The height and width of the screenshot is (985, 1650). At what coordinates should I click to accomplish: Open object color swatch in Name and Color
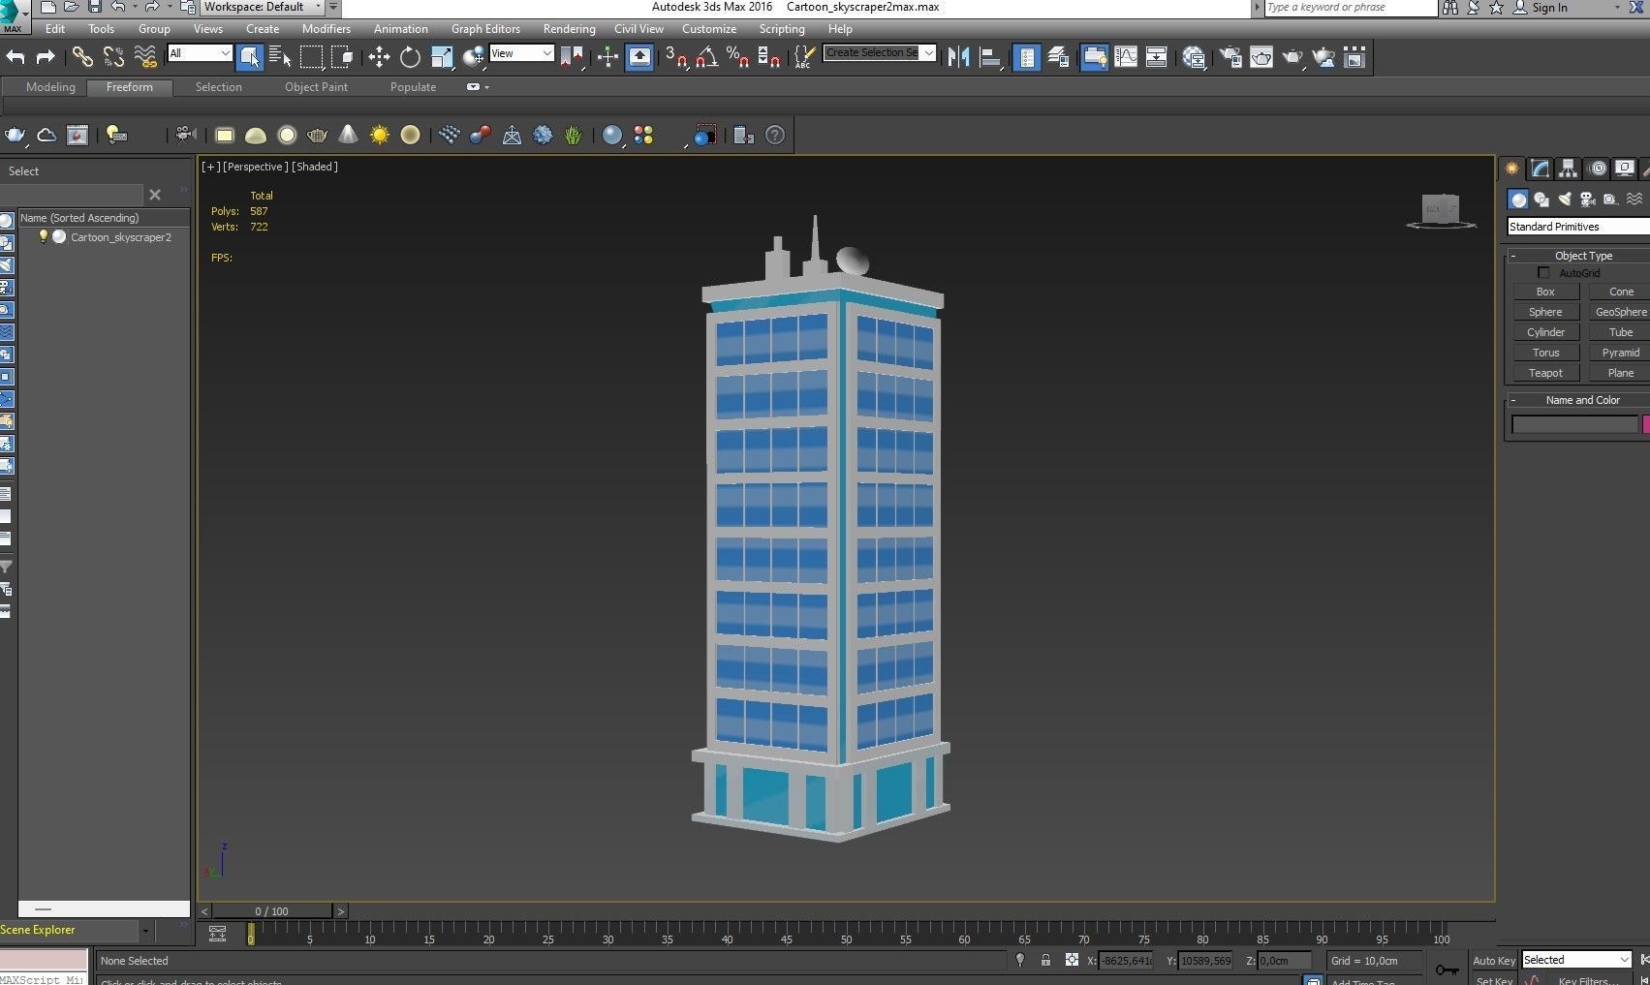pyautogui.click(x=1646, y=424)
